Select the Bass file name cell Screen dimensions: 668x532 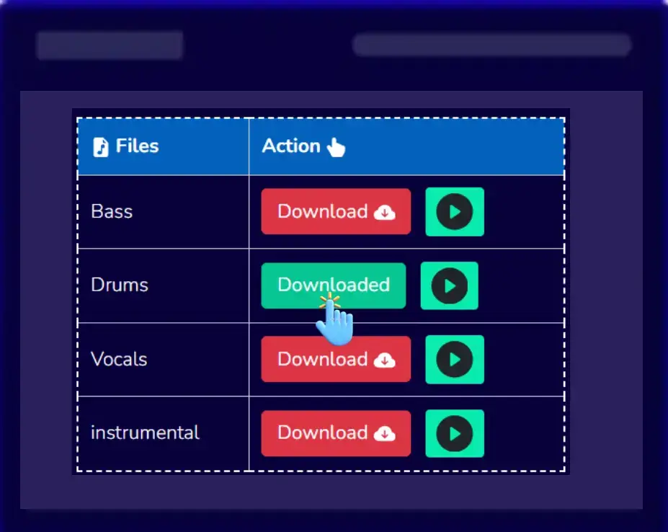(x=112, y=212)
